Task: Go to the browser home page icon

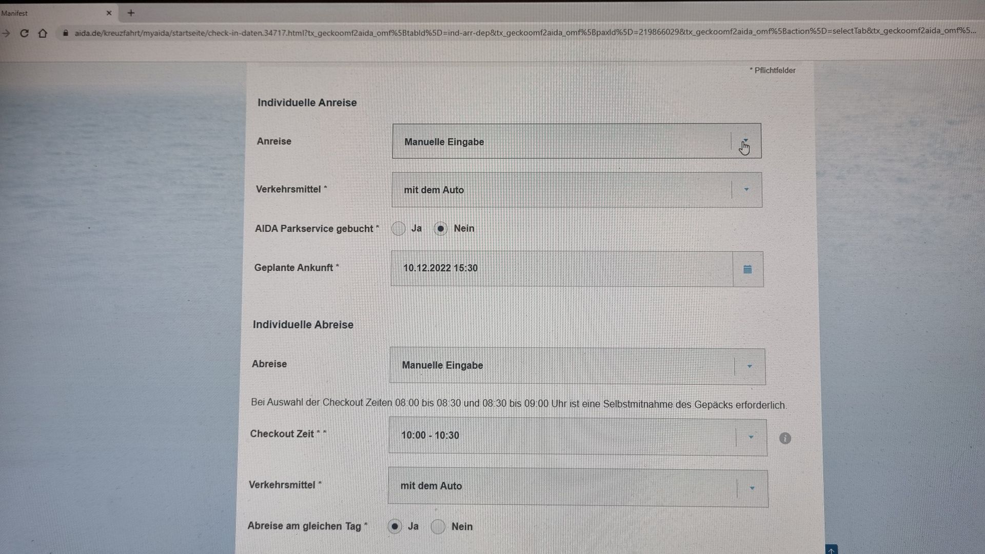Action: pos(43,33)
